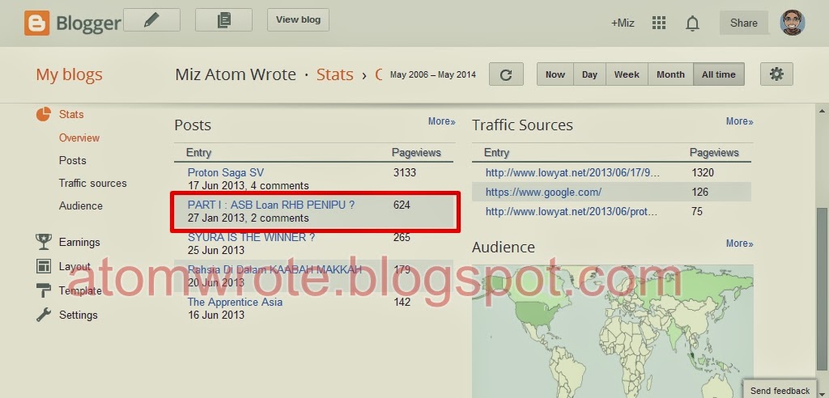Click the Settings wrench icon
The width and height of the screenshot is (829, 398).
pos(44,315)
